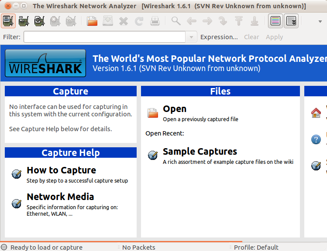The image size is (327, 251).
Task: Click the Capture Help section header
Action: tap(71, 153)
